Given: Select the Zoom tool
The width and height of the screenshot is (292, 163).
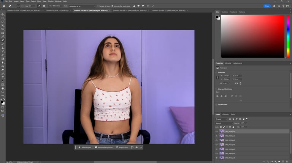Looking at the screenshot, I should [3, 92].
